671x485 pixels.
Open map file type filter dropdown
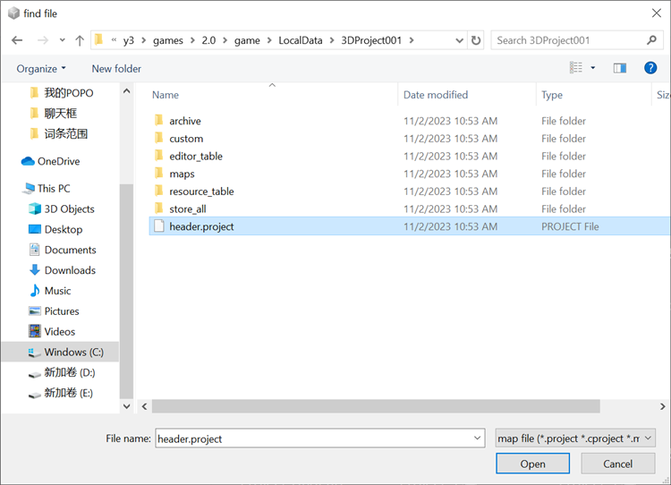tap(575, 438)
